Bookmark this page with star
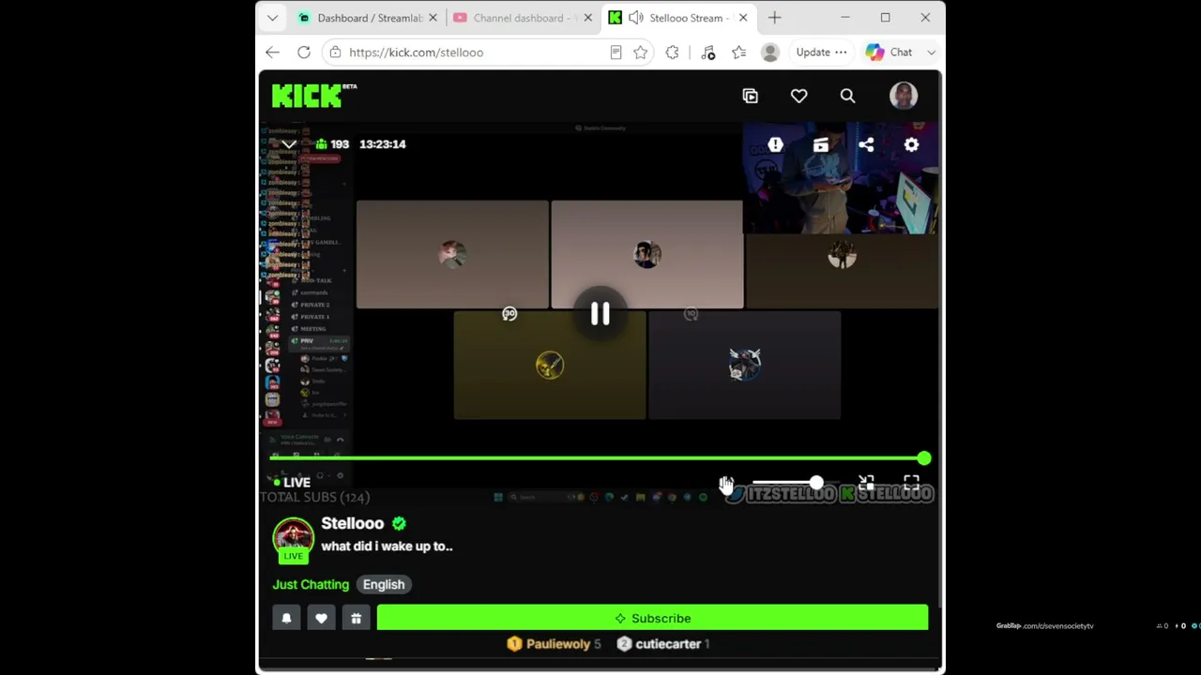1201x675 pixels. pyautogui.click(x=641, y=52)
